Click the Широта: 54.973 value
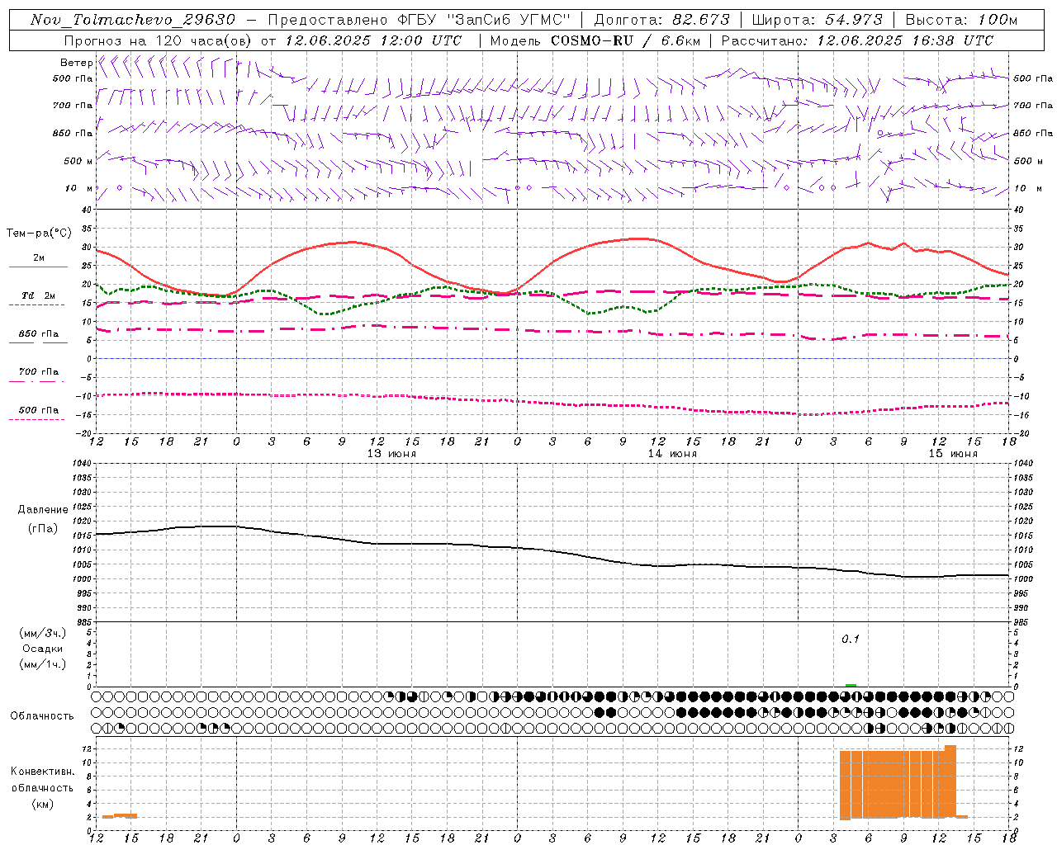 click(817, 19)
